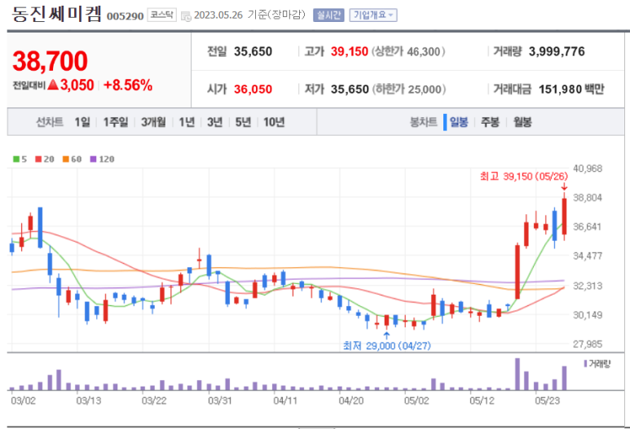Click the green 5-day moving average swatch
Image resolution: width=630 pixels, height=429 pixels.
point(16,160)
